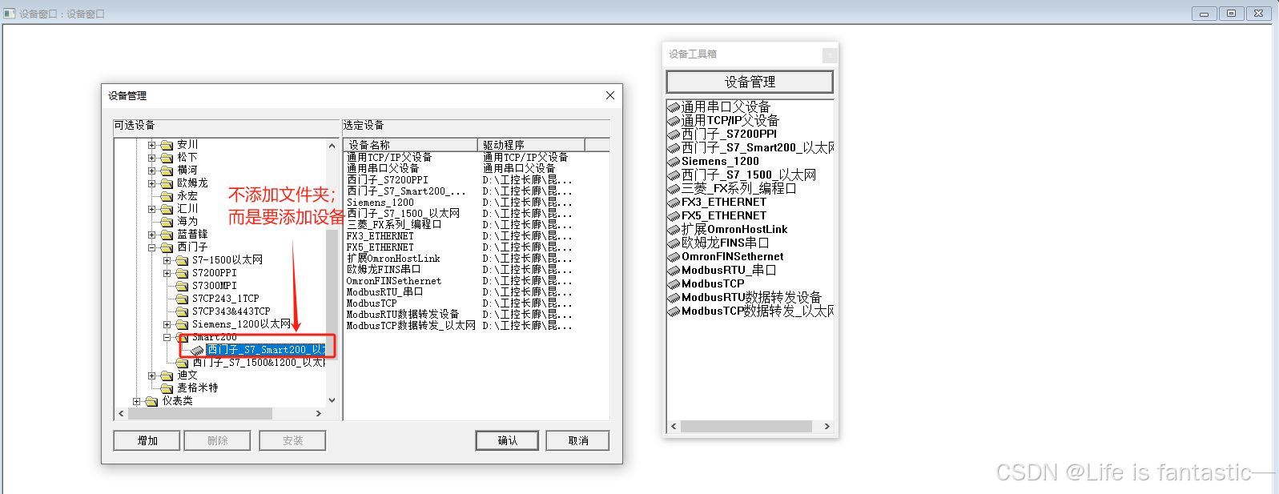Close the 设备管理 dialog
Image resolution: width=1279 pixels, height=494 pixels.
[610, 95]
